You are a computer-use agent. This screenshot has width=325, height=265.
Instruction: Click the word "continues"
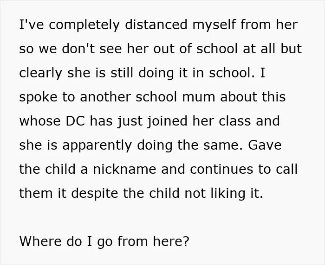tap(221, 170)
